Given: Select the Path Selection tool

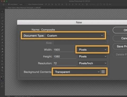Looking at the screenshot, I should click(2, 61).
